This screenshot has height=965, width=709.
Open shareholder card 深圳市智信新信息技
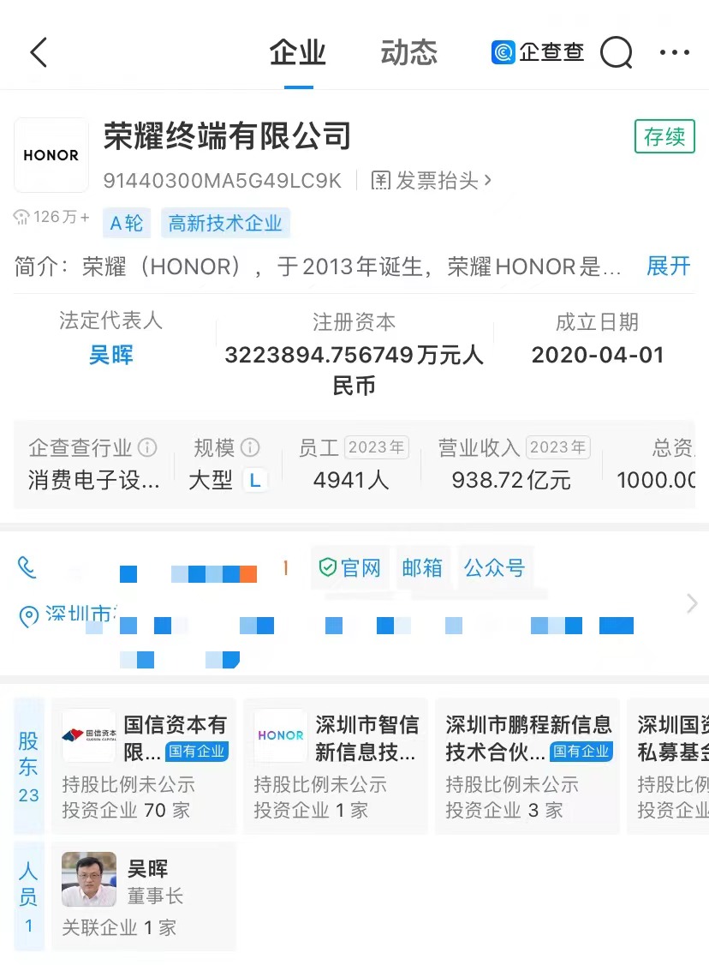click(336, 766)
